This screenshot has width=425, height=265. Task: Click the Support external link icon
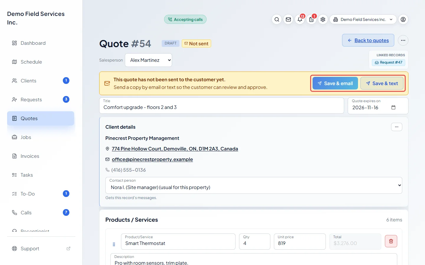point(68,249)
